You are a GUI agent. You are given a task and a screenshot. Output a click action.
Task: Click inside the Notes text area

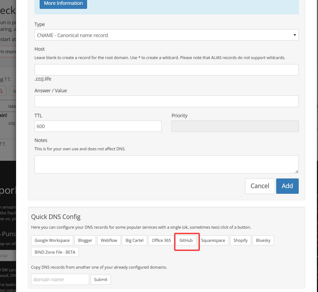[x=167, y=165]
